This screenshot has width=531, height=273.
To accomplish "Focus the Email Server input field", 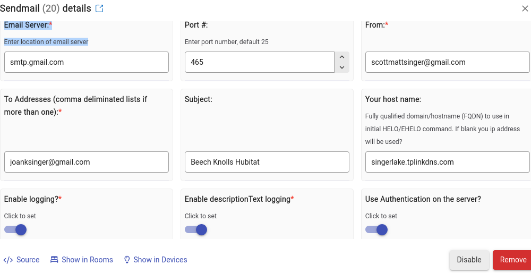I will [87, 62].
